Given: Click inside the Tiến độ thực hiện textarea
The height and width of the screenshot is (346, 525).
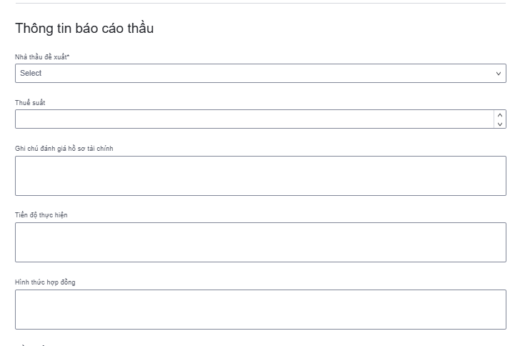Looking at the screenshot, I should click(260, 242).
